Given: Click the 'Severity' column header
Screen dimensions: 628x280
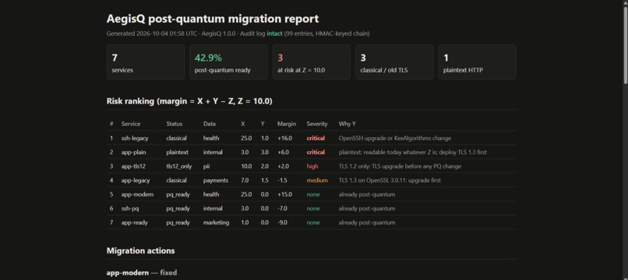Looking at the screenshot, I should pos(317,124).
